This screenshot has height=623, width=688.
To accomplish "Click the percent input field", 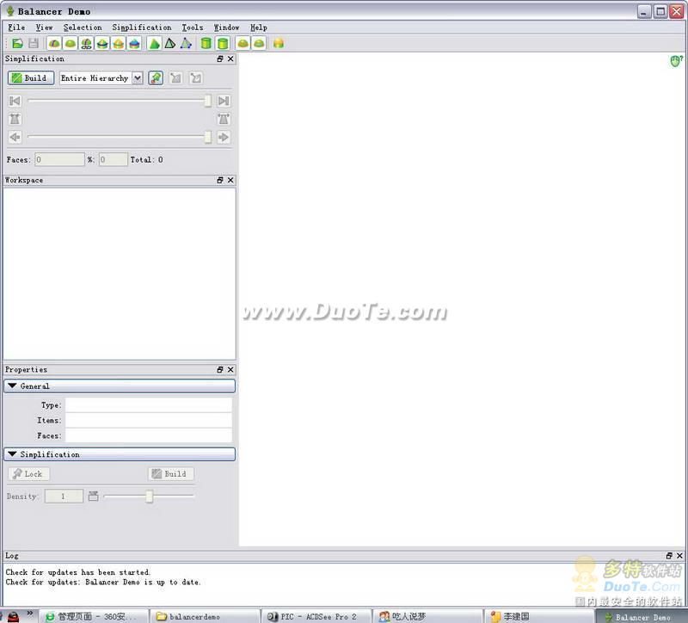I will coord(114,159).
